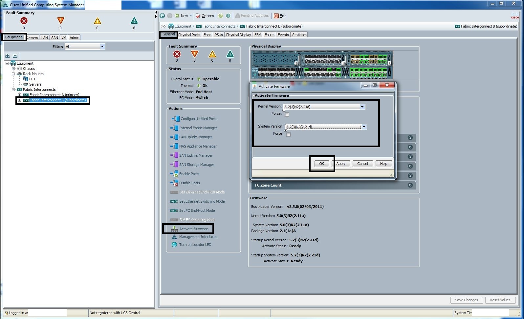Enable Force checkbox under Kernel Version

pyautogui.click(x=287, y=114)
